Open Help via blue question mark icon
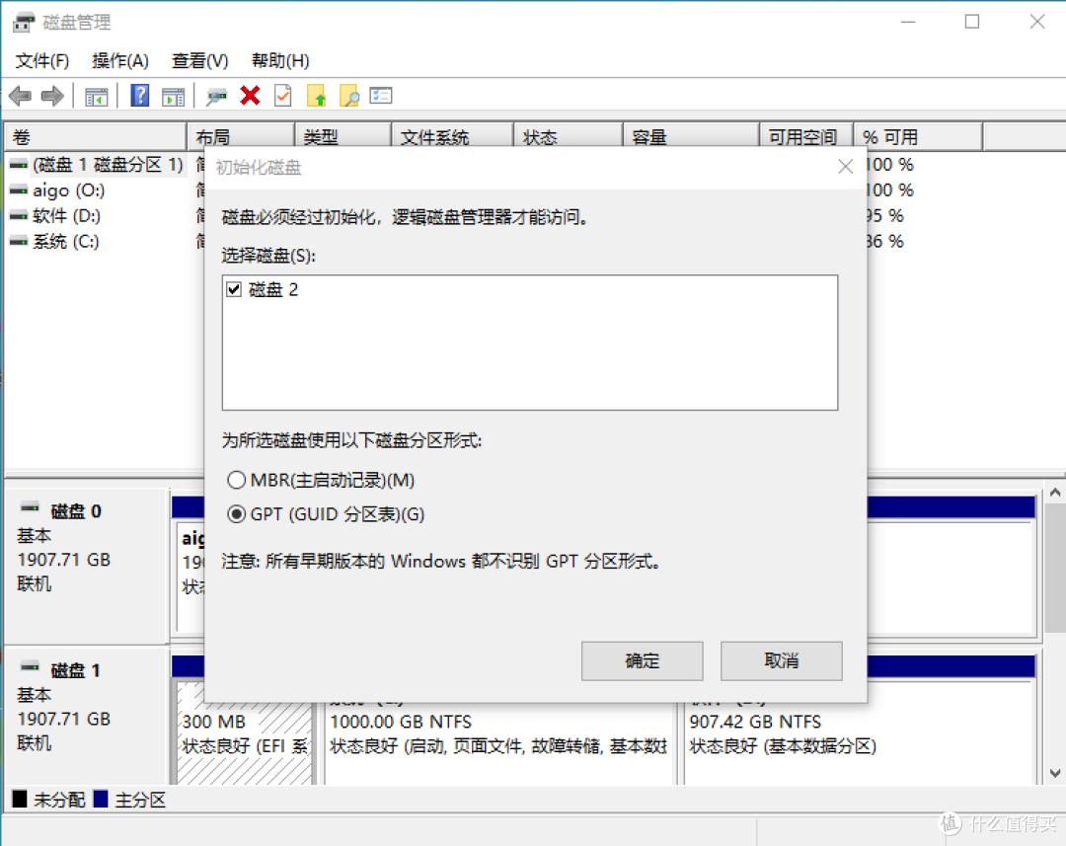 tap(139, 95)
